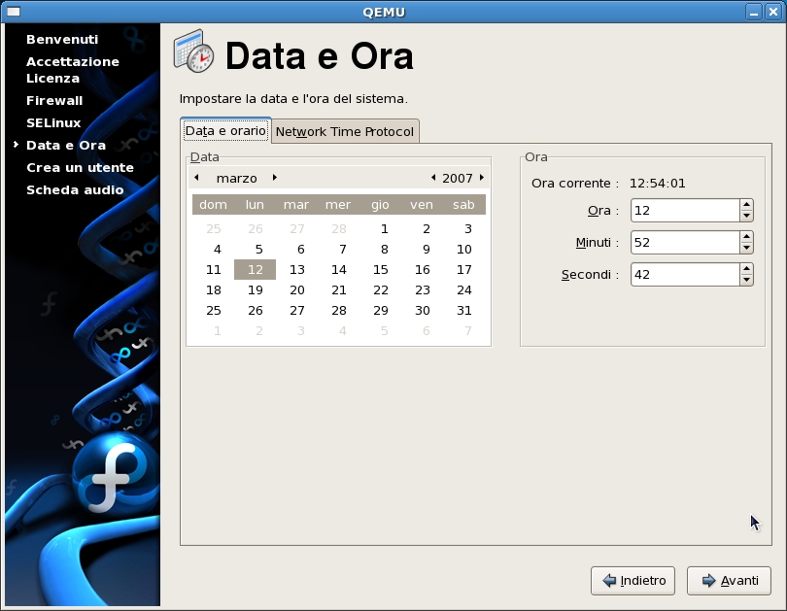Screen dimensions: 787x611
Task: Open the QEMU window menu icon
Action: pos(14,11)
